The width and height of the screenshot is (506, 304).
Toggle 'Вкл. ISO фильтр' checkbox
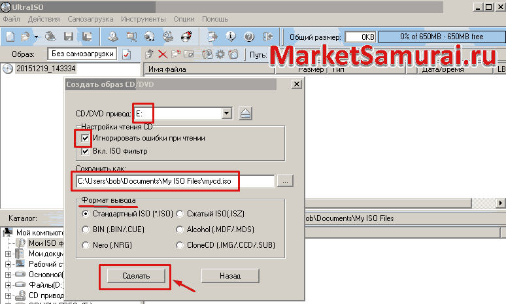[85, 151]
